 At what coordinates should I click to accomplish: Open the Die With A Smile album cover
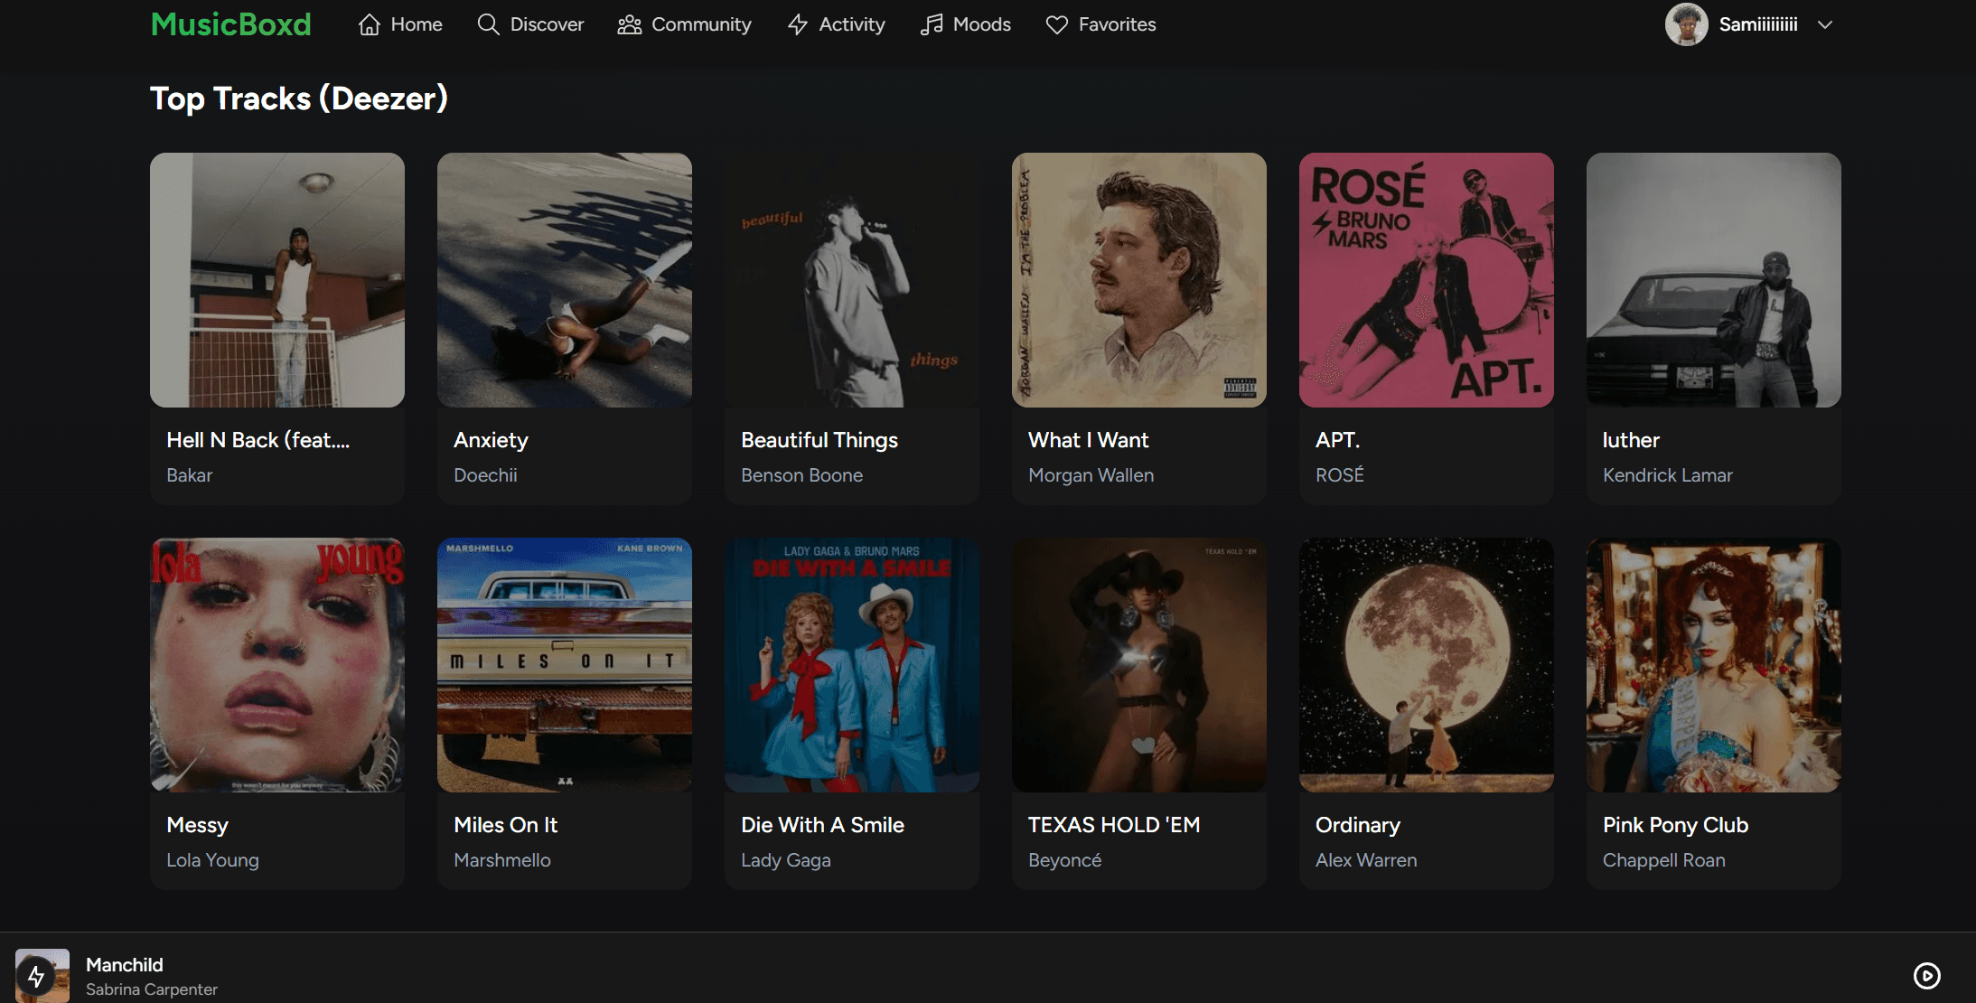(852, 665)
